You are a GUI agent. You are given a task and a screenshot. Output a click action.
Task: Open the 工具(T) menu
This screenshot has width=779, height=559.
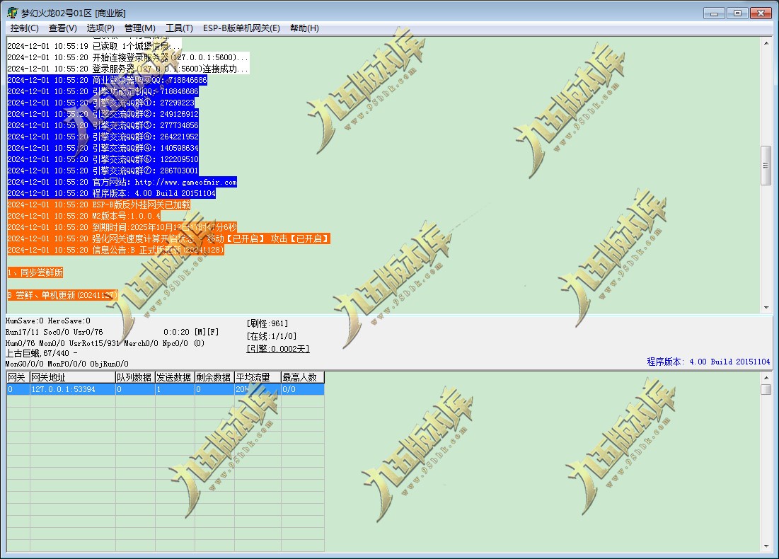[179, 28]
